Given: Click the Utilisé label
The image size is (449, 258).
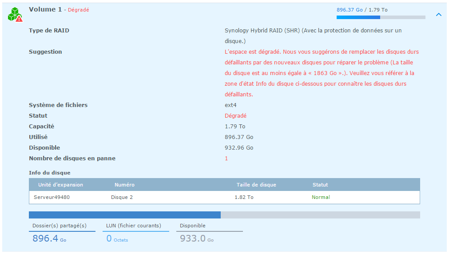Looking at the screenshot, I should coord(38,137).
